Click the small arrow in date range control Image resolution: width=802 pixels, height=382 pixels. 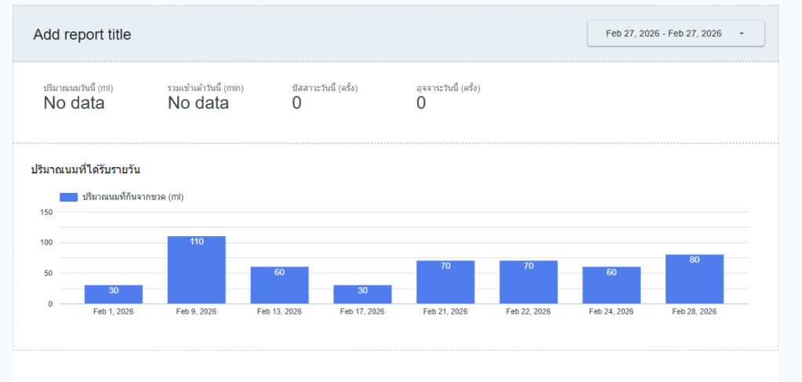pyautogui.click(x=741, y=34)
